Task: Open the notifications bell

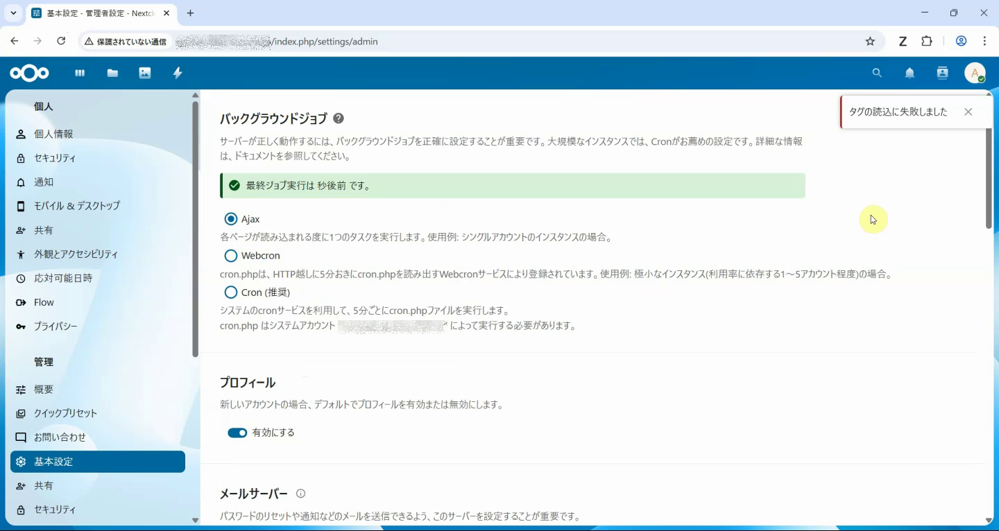Action: coord(910,73)
